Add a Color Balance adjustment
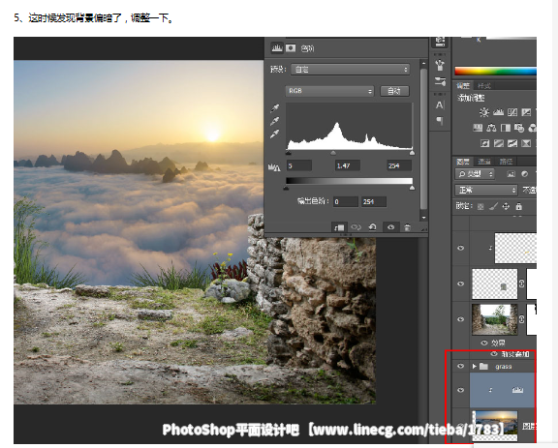 [491, 128]
